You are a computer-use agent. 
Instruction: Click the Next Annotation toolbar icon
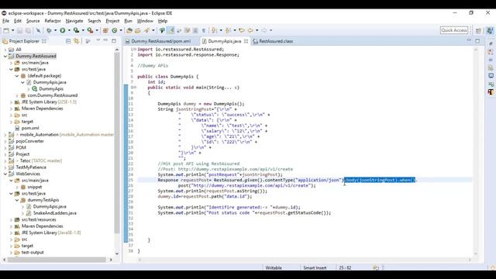click(214, 30)
